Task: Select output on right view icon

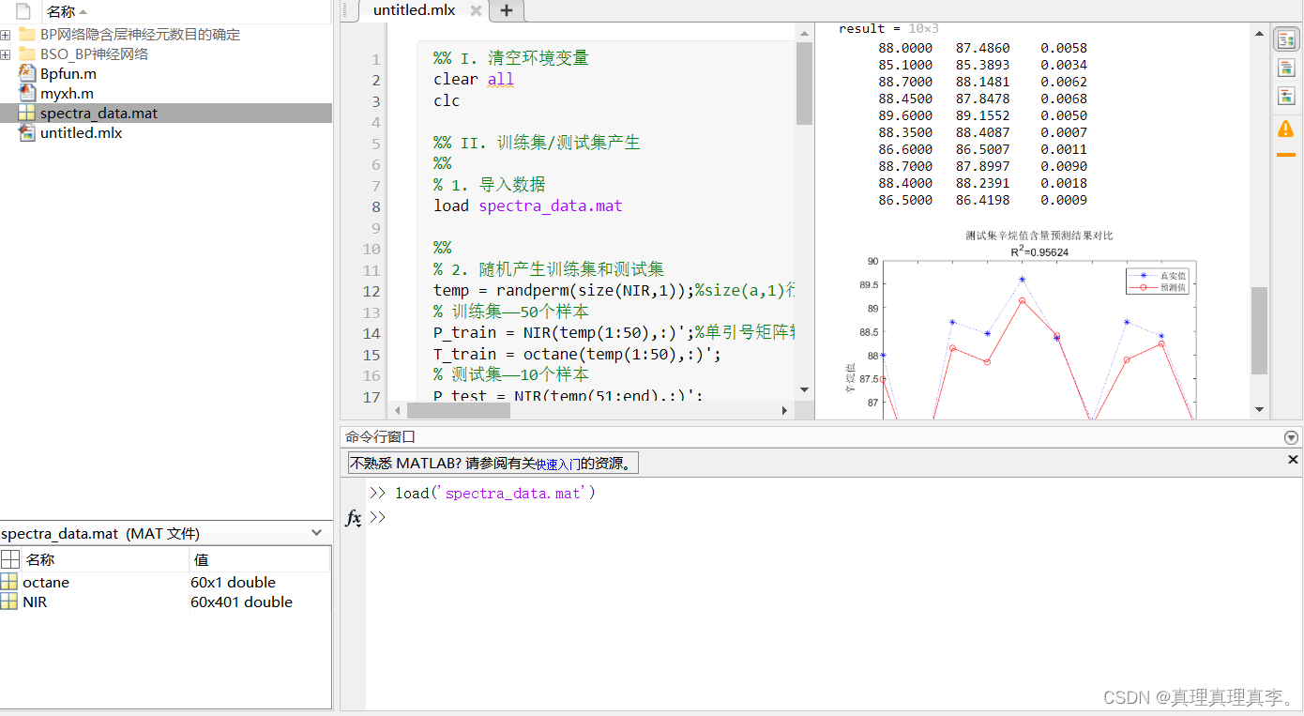Action: coord(1285,39)
